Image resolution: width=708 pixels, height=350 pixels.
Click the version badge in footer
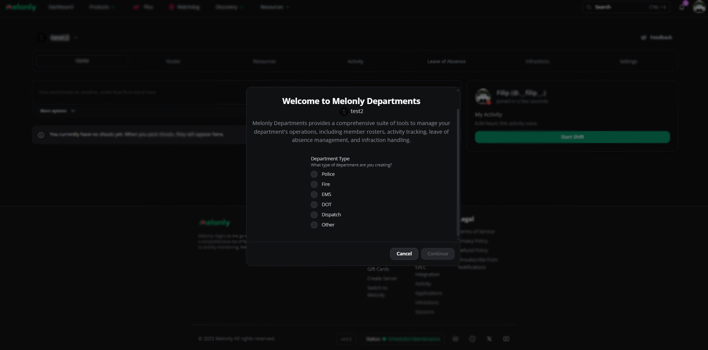[x=346, y=339]
